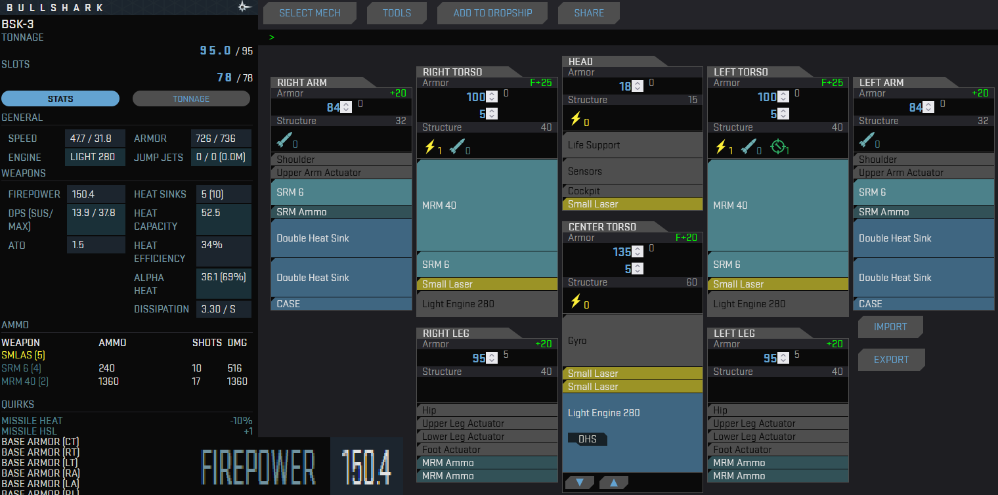
Task: Click the LIGHT 280 engine value
Action: tap(95, 158)
